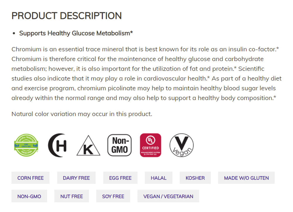Select the NON-GMO tag button
This screenshot has height=212, width=293.
(x=29, y=197)
